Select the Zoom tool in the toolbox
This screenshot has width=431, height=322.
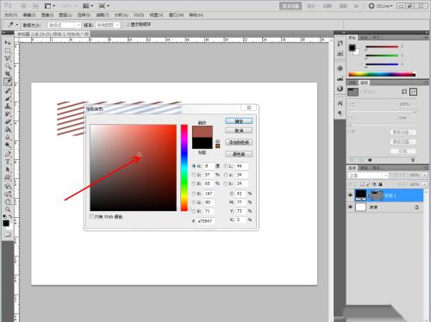pos(8,209)
